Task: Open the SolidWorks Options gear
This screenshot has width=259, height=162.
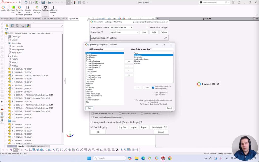Action: click(84, 2)
